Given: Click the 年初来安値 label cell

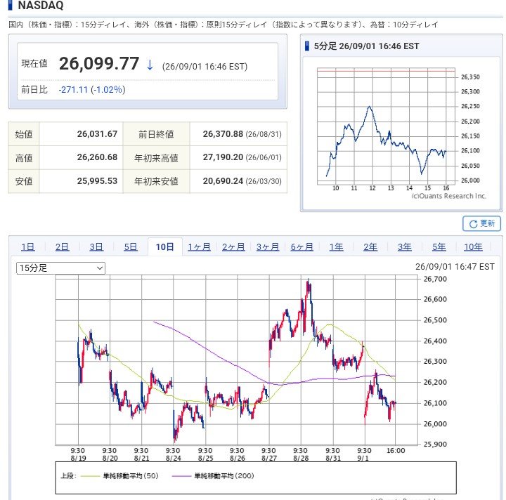Looking at the screenshot, I should tap(156, 181).
